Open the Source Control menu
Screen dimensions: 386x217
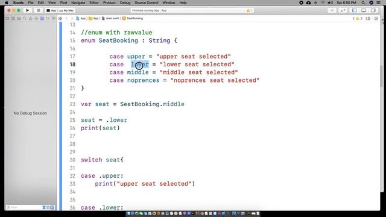tap(147, 2)
